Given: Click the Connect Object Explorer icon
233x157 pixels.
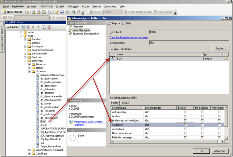Looking at the screenshot, I should coord(23,27).
